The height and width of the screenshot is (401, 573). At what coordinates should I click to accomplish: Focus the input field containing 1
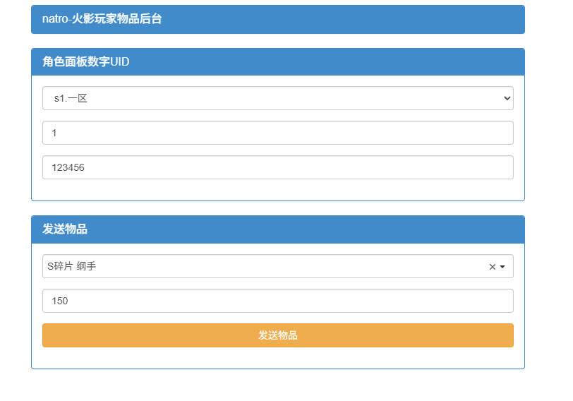pos(277,133)
